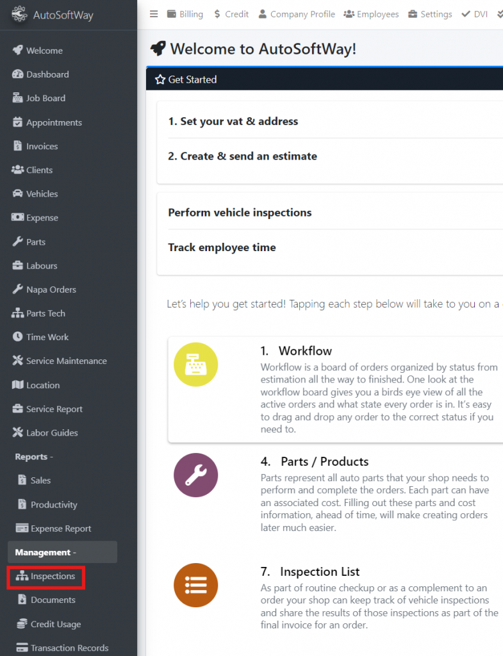The image size is (503, 656).
Task: Click the Appointments calendar icon
Action: [x=17, y=122]
